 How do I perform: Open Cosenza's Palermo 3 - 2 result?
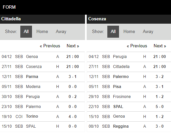(129, 77)
